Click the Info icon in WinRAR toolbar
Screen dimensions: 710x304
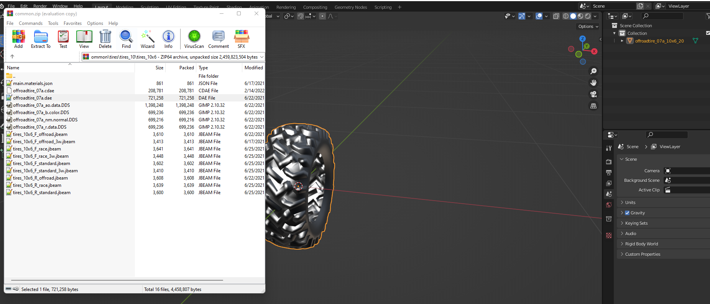168,39
